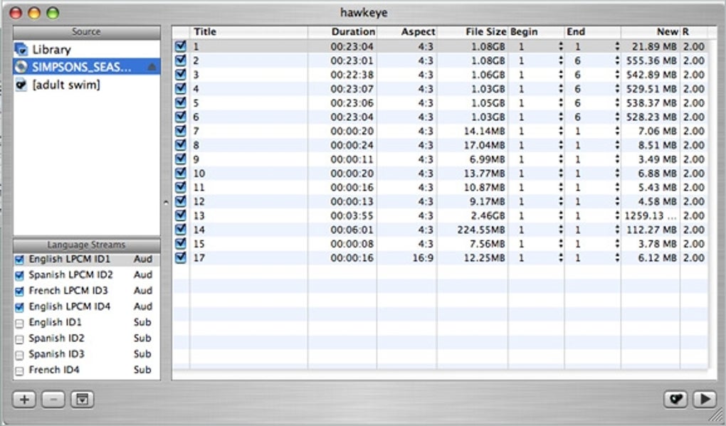Click the play arrow button
The height and width of the screenshot is (426, 726).
705,399
